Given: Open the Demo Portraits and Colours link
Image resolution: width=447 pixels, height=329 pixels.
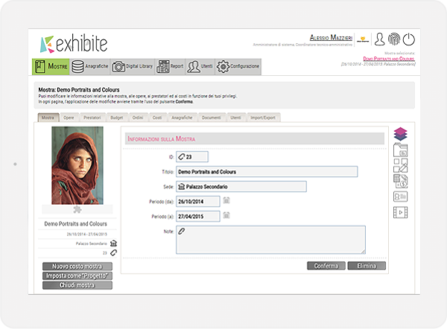Looking at the screenshot, I should [x=389, y=59].
